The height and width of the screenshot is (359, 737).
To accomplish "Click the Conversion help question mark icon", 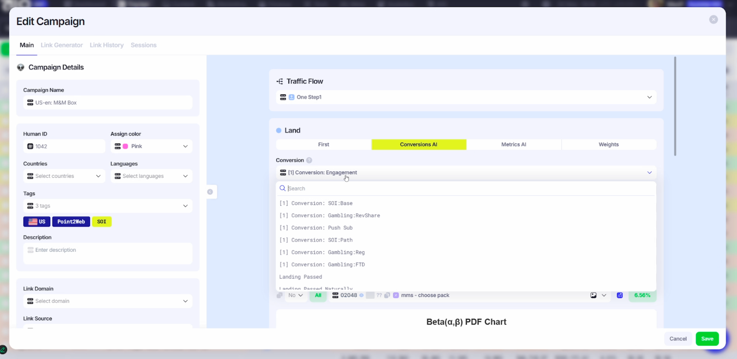I will pyautogui.click(x=309, y=160).
